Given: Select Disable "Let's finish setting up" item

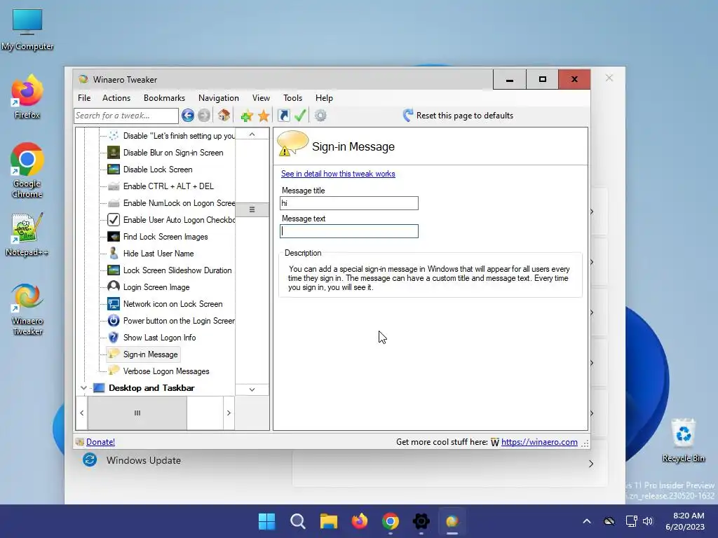Looking at the screenshot, I should pyautogui.click(x=179, y=136).
